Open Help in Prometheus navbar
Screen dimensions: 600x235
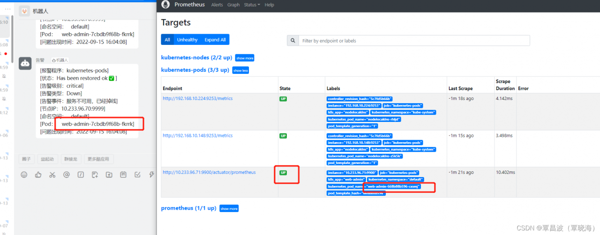coord(269,5)
